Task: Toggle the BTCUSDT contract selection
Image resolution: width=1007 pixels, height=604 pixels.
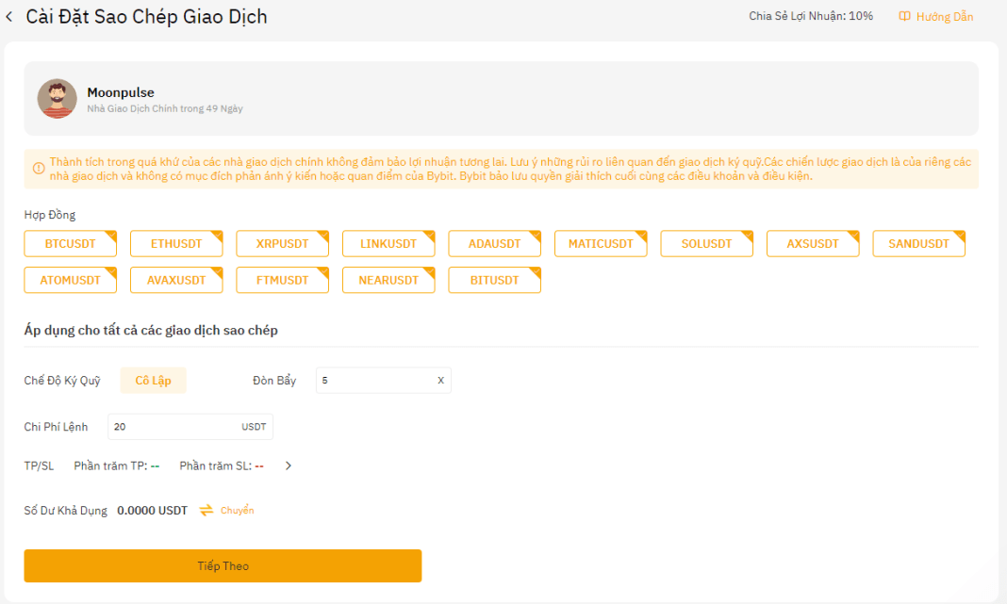Action: coord(71,244)
